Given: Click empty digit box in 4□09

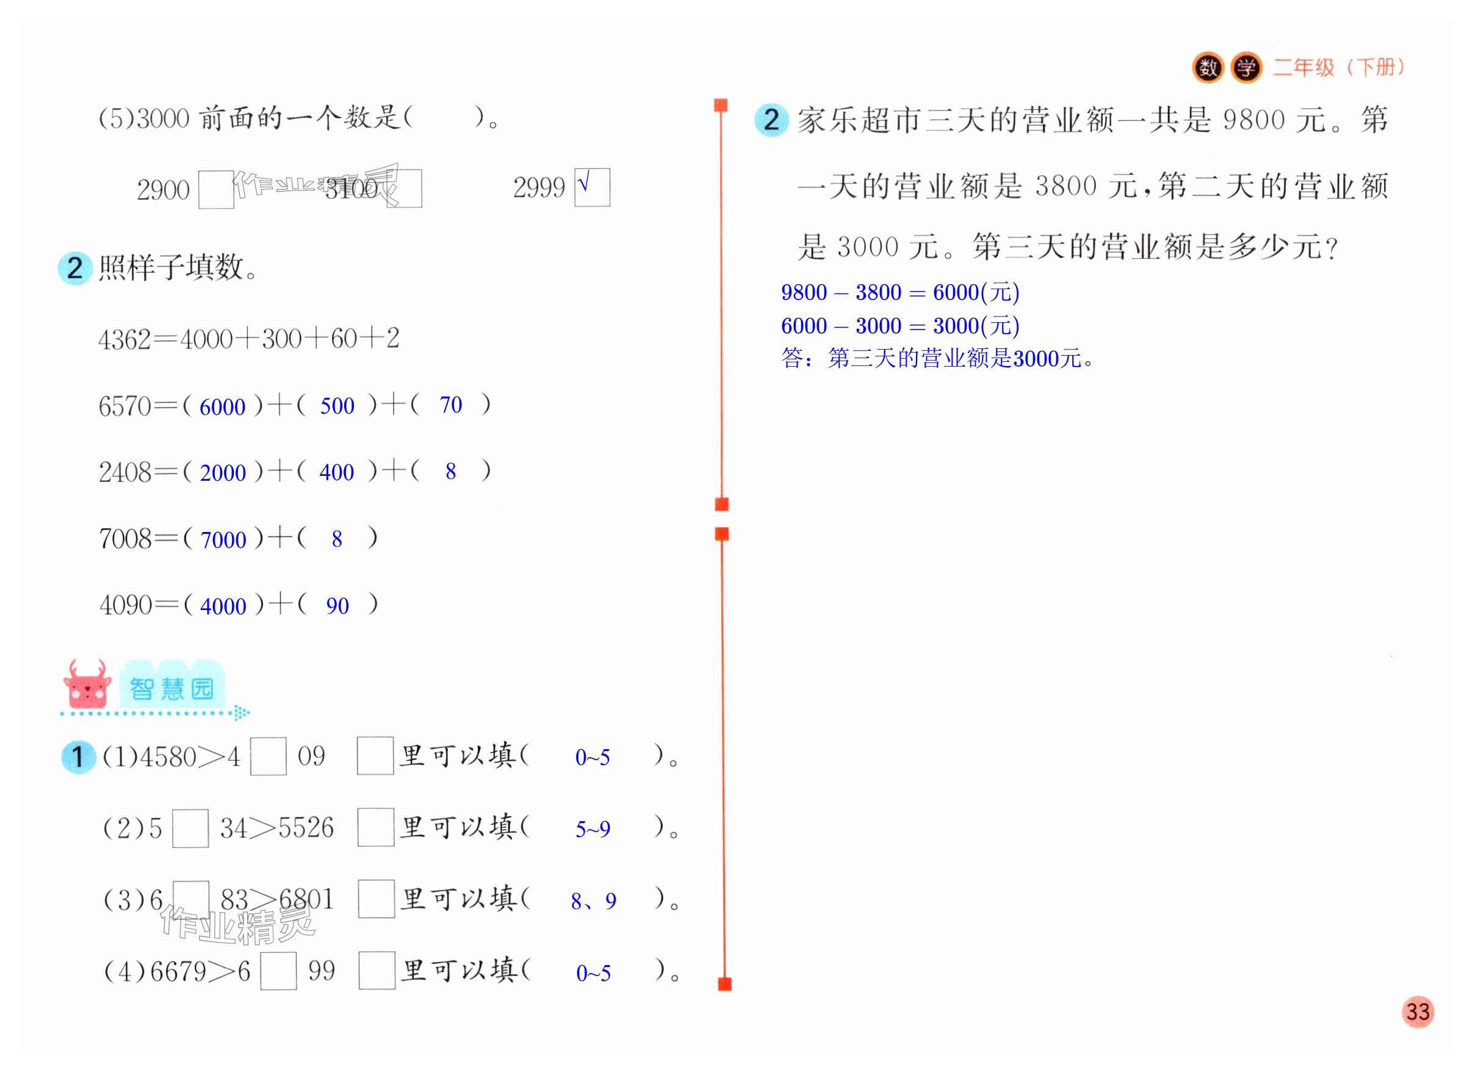Looking at the screenshot, I should tap(268, 756).
